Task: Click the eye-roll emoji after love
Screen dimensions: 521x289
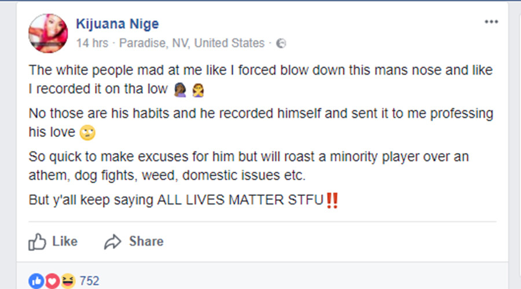Action: 87,133
